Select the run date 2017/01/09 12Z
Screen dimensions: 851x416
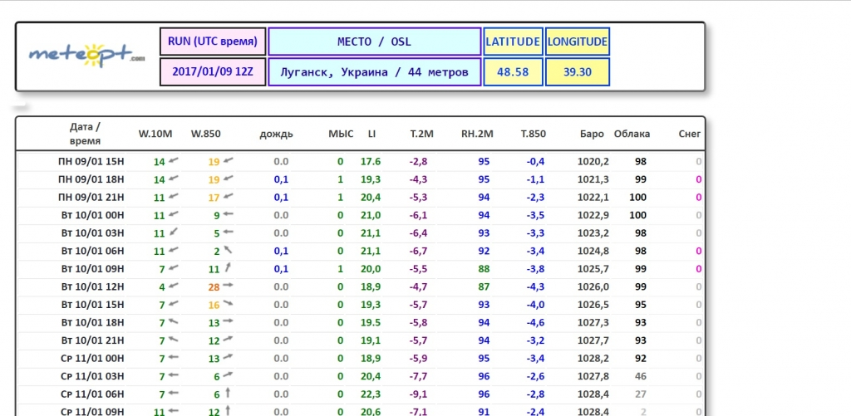click(x=213, y=71)
